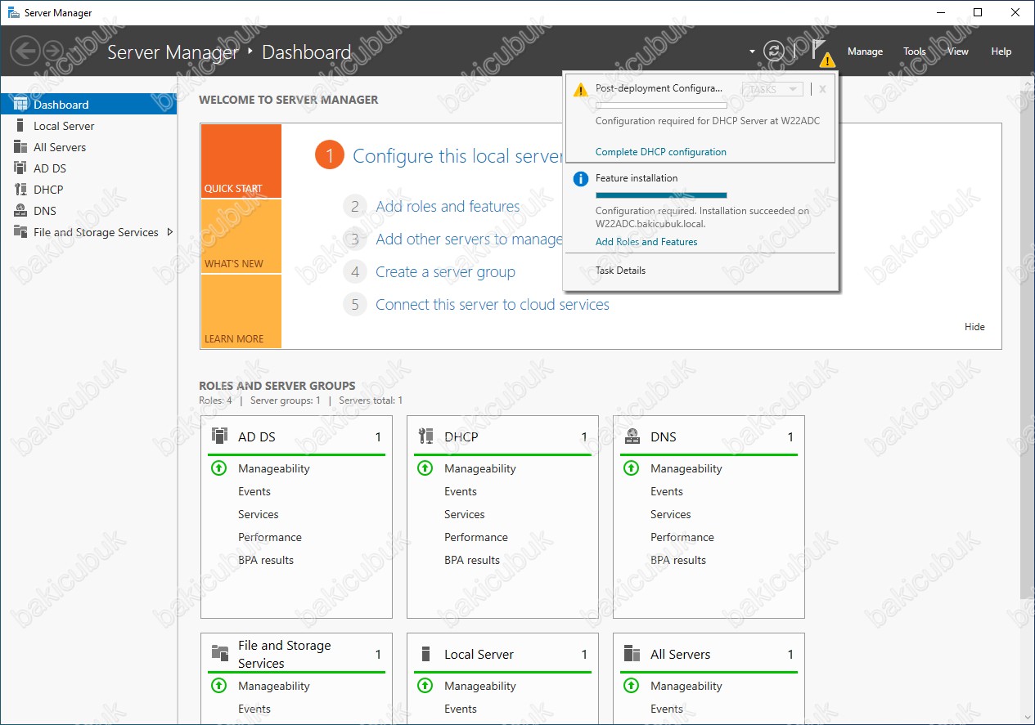Refresh the Server Manager dashboard
This screenshot has width=1035, height=725.
click(x=773, y=51)
